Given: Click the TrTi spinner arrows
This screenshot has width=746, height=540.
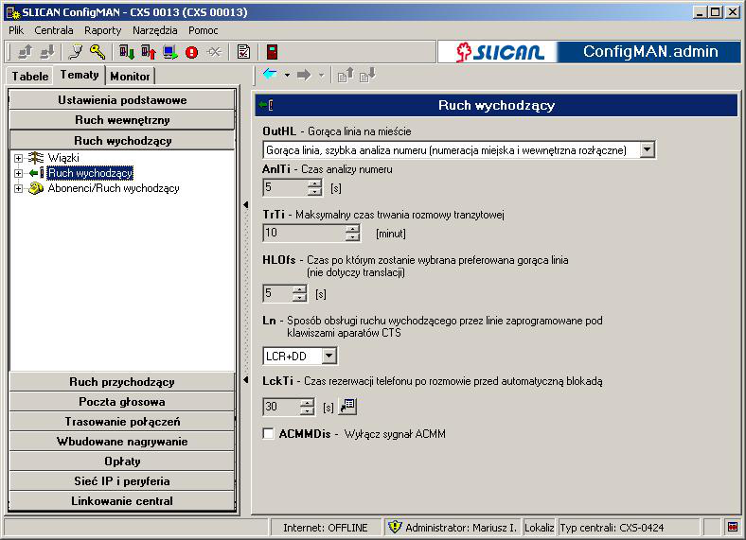Looking at the screenshot, I should pyautogui.click(x=352, y=233).
